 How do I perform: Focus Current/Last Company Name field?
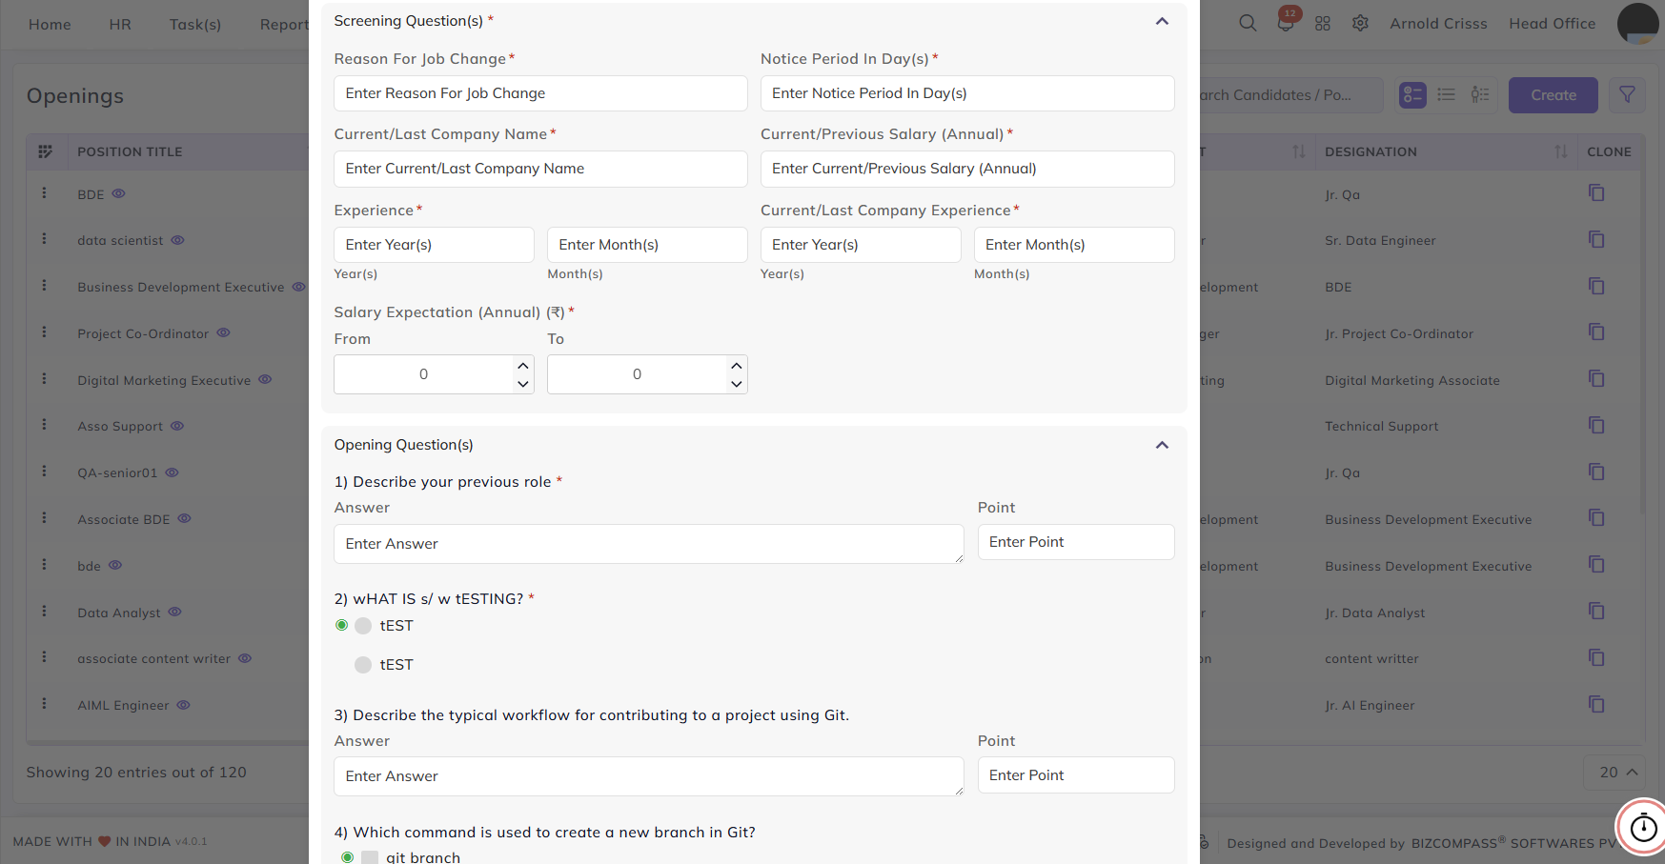click(x=540, y=169)
